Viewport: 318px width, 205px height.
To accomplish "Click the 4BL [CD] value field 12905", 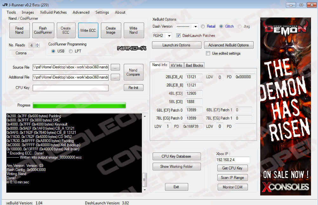I will pyautogui.click(x=194, y=93).
